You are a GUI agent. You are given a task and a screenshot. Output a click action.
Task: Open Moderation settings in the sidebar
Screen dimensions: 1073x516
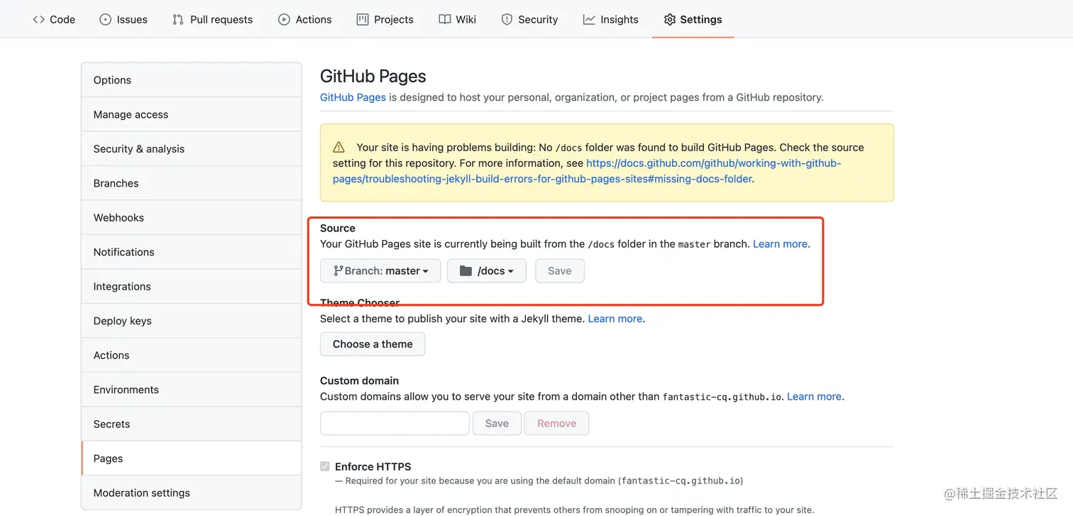tap(192, 493)
